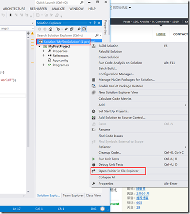
Task: Click the Home icon in Solution Explorer toolbar
Action: pos(50,29)
